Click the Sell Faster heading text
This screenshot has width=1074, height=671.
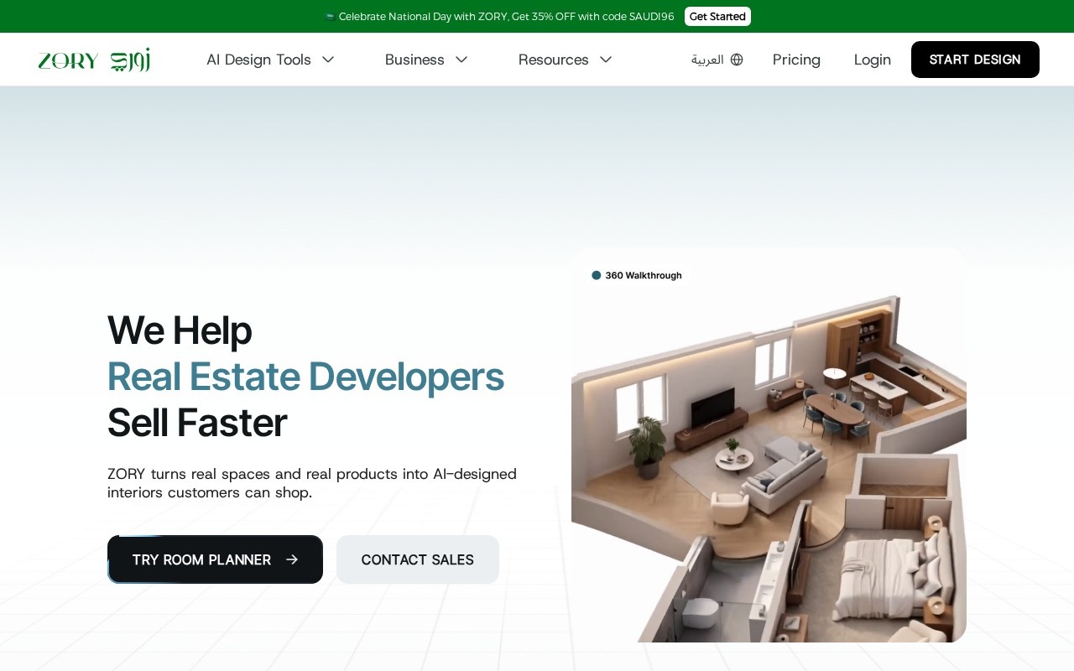pyautogui.click(x=197, y=422)
